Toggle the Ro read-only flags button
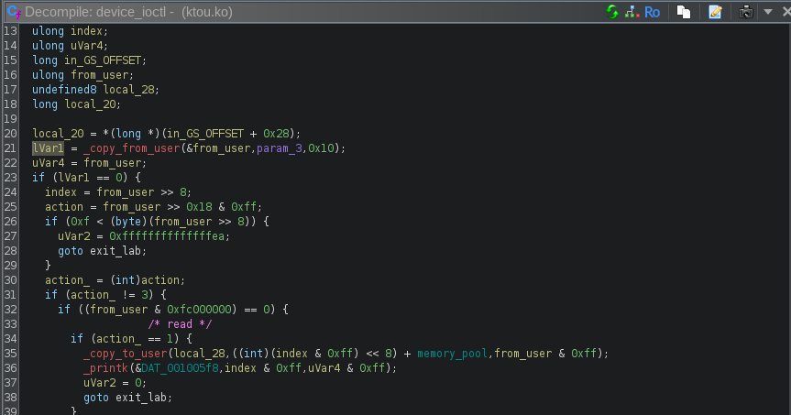The width and height of the screenshot is (791, 415). point(652,12)
